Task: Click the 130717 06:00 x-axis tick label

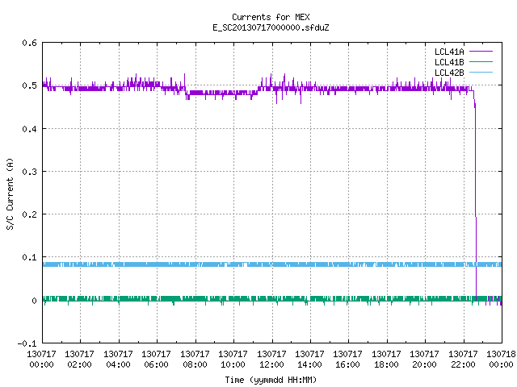Action: [x=156, y=360]
